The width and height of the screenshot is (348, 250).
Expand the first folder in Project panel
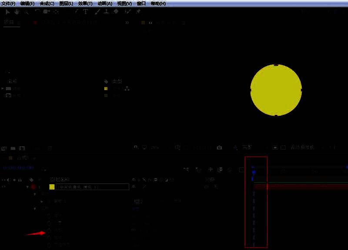[3, 88]
